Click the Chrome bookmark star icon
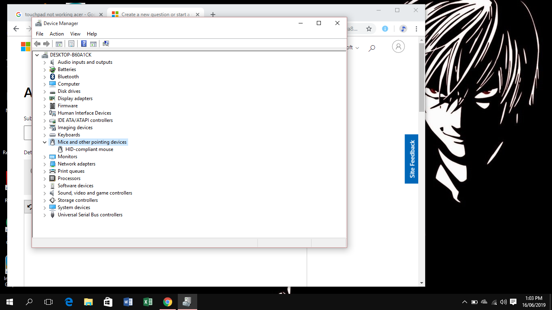The height and width of the screenshot is (310, 552). pyautogui.click(x=369, y=29)
